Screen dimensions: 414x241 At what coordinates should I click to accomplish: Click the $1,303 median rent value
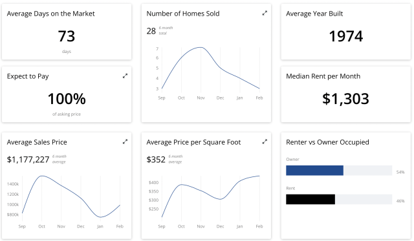point(345,99)
